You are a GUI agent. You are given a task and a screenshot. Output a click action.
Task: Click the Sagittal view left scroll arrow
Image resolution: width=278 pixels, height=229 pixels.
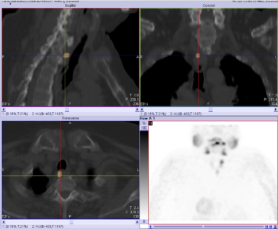point(4,109)
